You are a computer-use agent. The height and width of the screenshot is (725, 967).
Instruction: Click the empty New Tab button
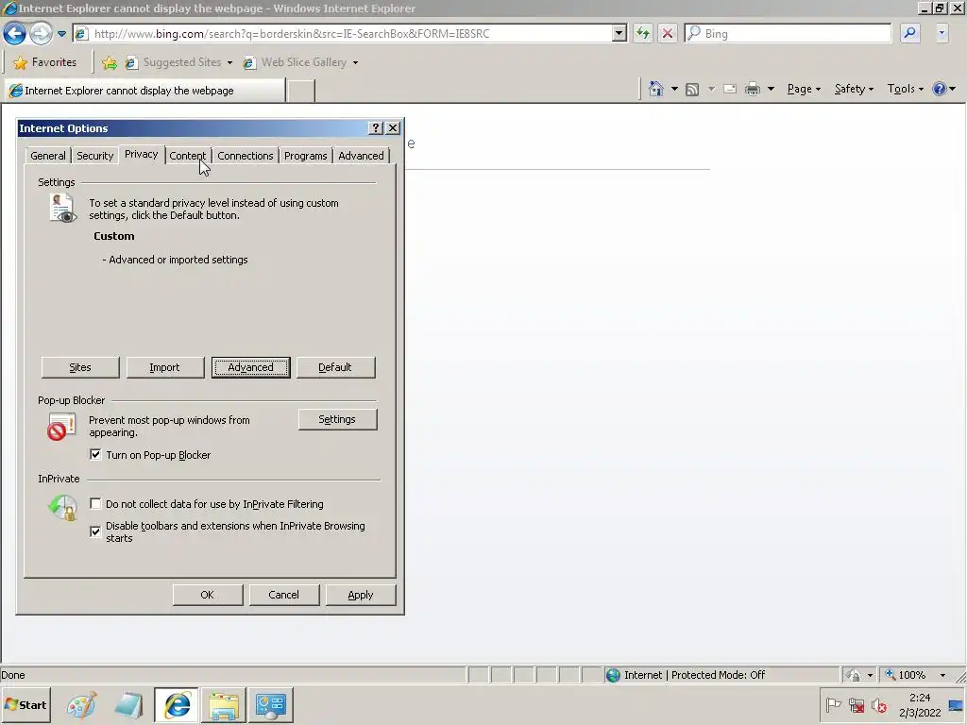click(x=301, y=90)
